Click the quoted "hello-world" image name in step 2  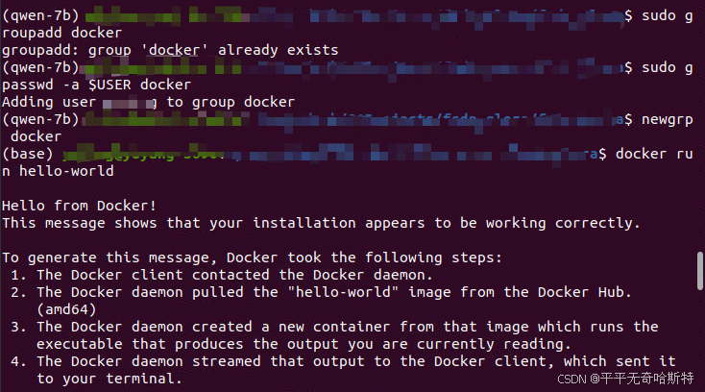(344, 292)
